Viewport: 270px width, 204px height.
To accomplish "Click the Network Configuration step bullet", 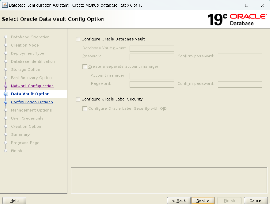I will (6, 86).
